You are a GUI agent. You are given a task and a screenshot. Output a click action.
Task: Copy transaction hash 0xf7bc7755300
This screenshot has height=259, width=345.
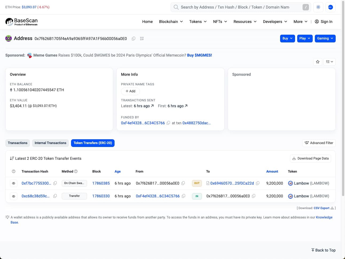55,183
